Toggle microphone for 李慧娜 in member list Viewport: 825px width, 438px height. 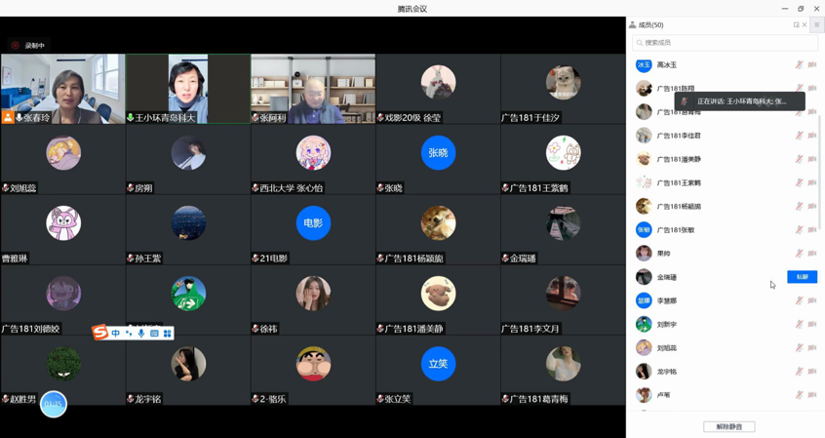tap(799, 300)
